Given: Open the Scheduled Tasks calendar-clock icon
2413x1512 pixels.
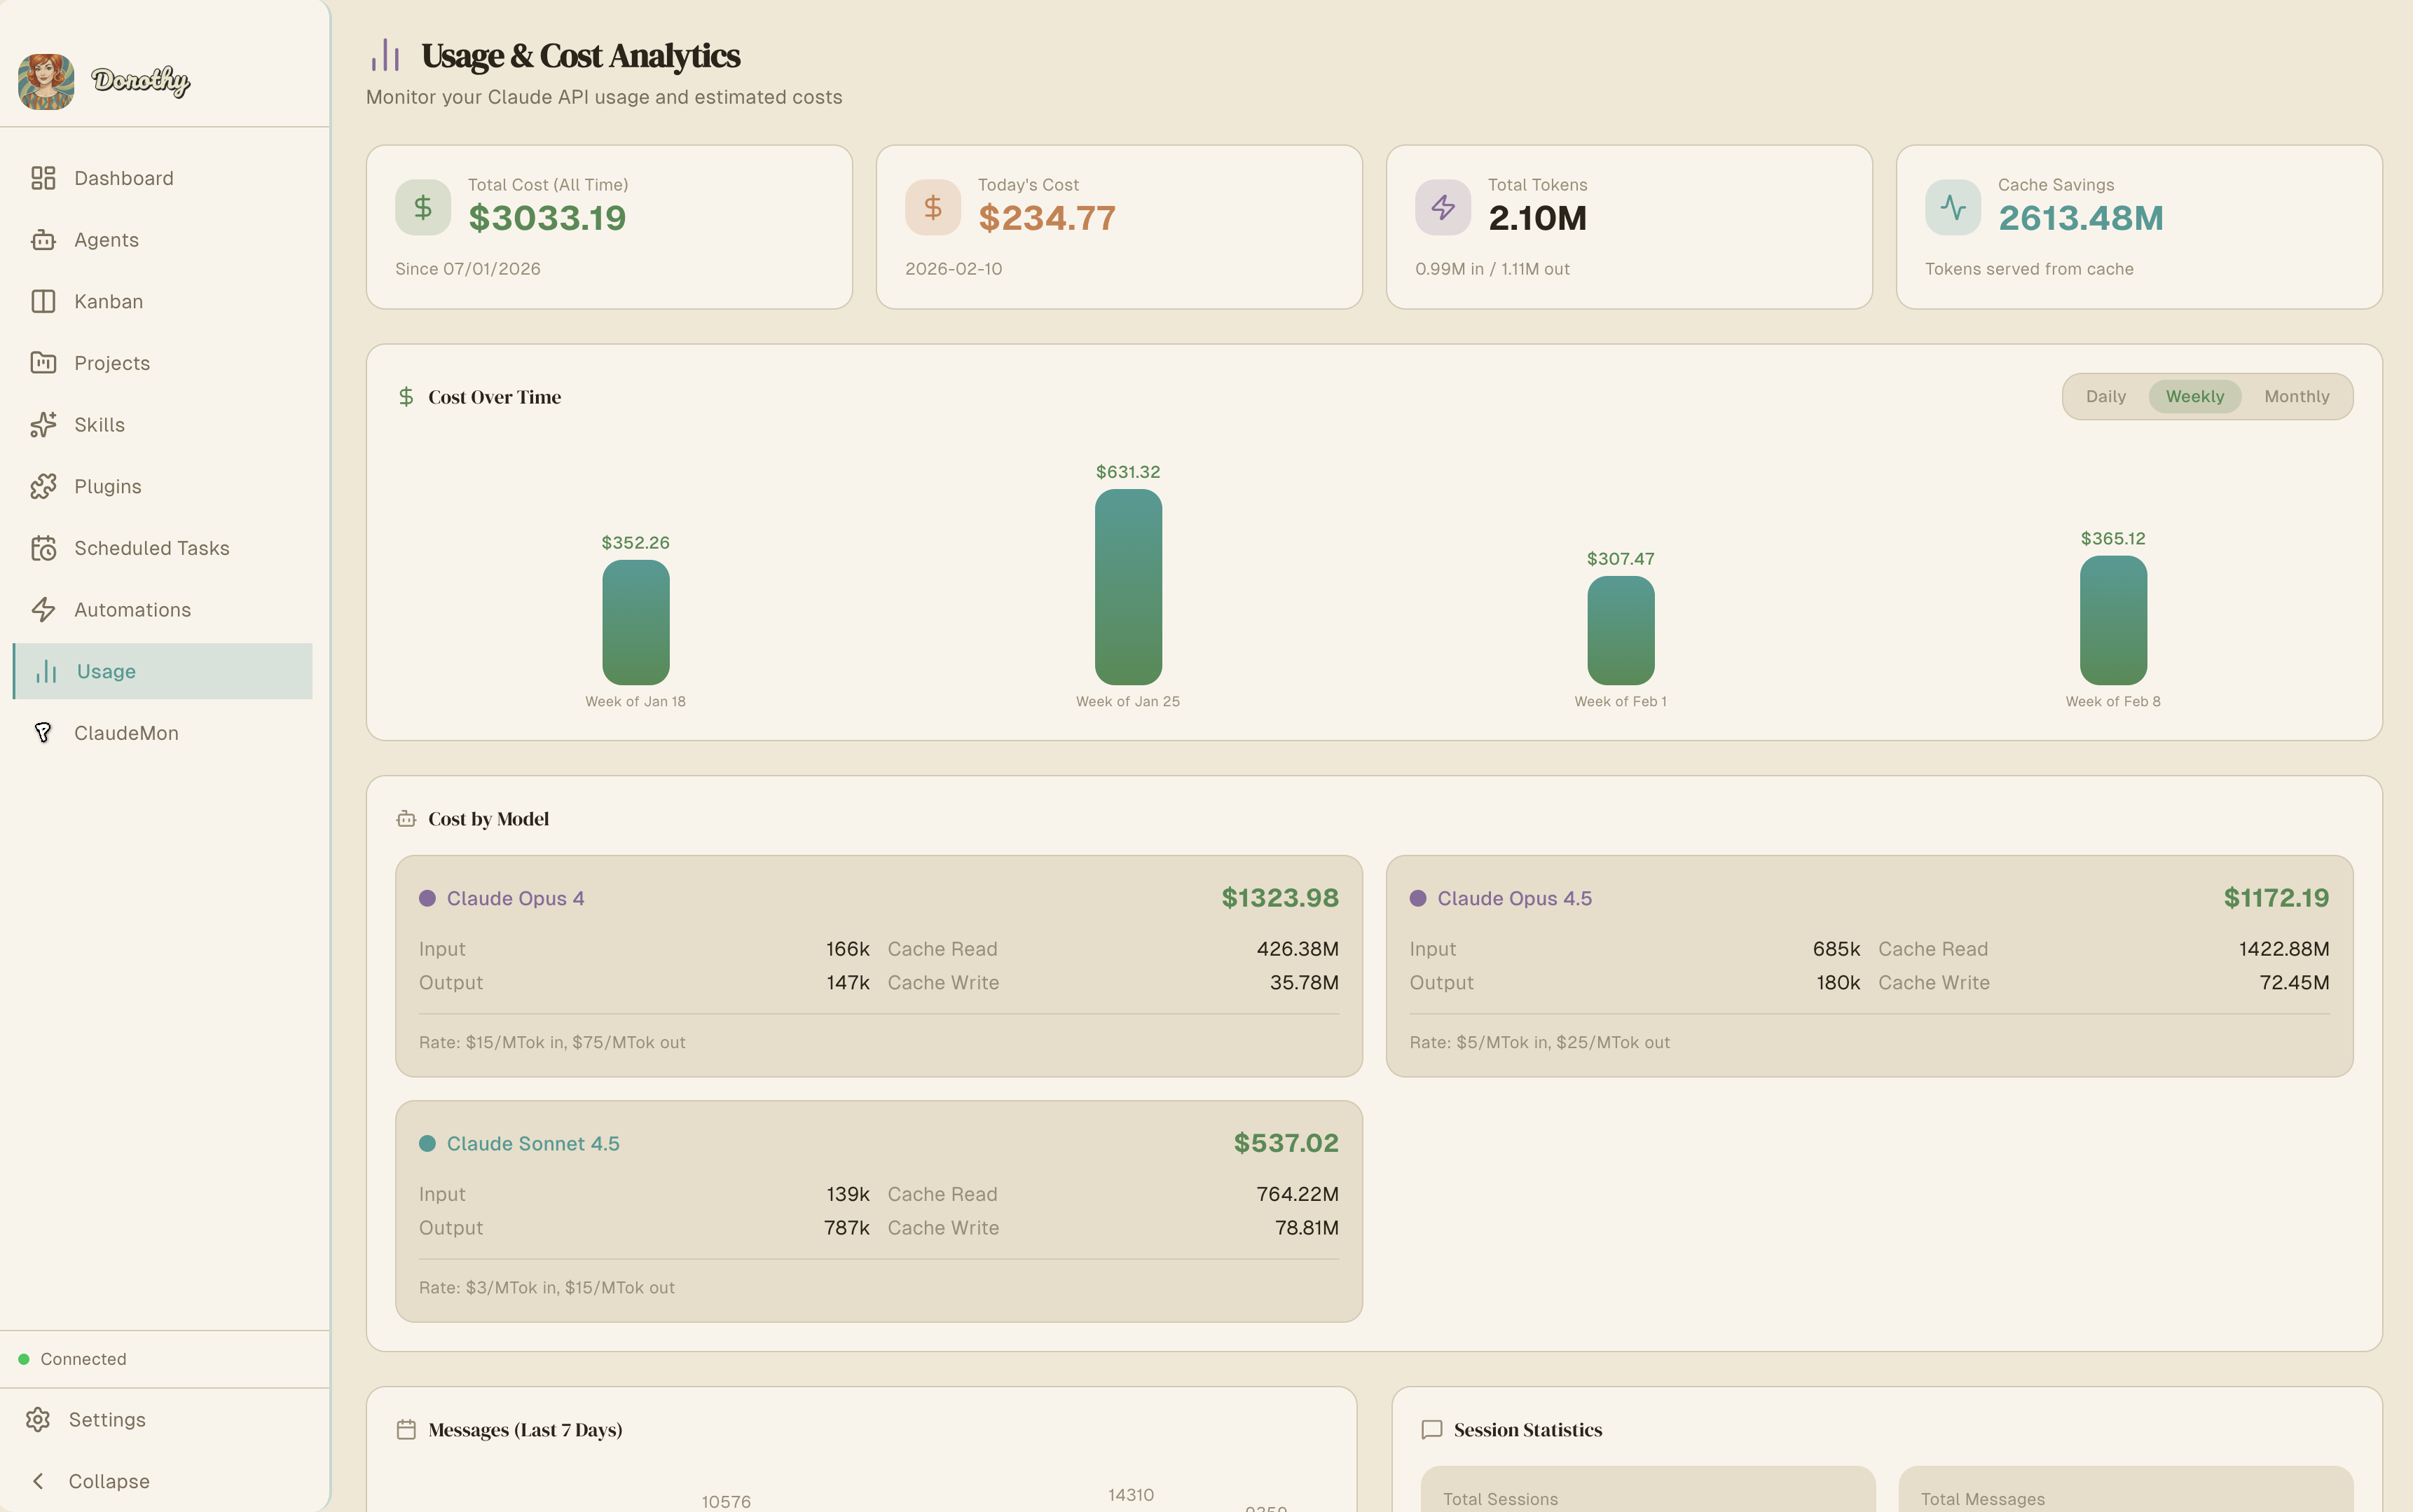Looking at the screenshot, I should 43,548.
